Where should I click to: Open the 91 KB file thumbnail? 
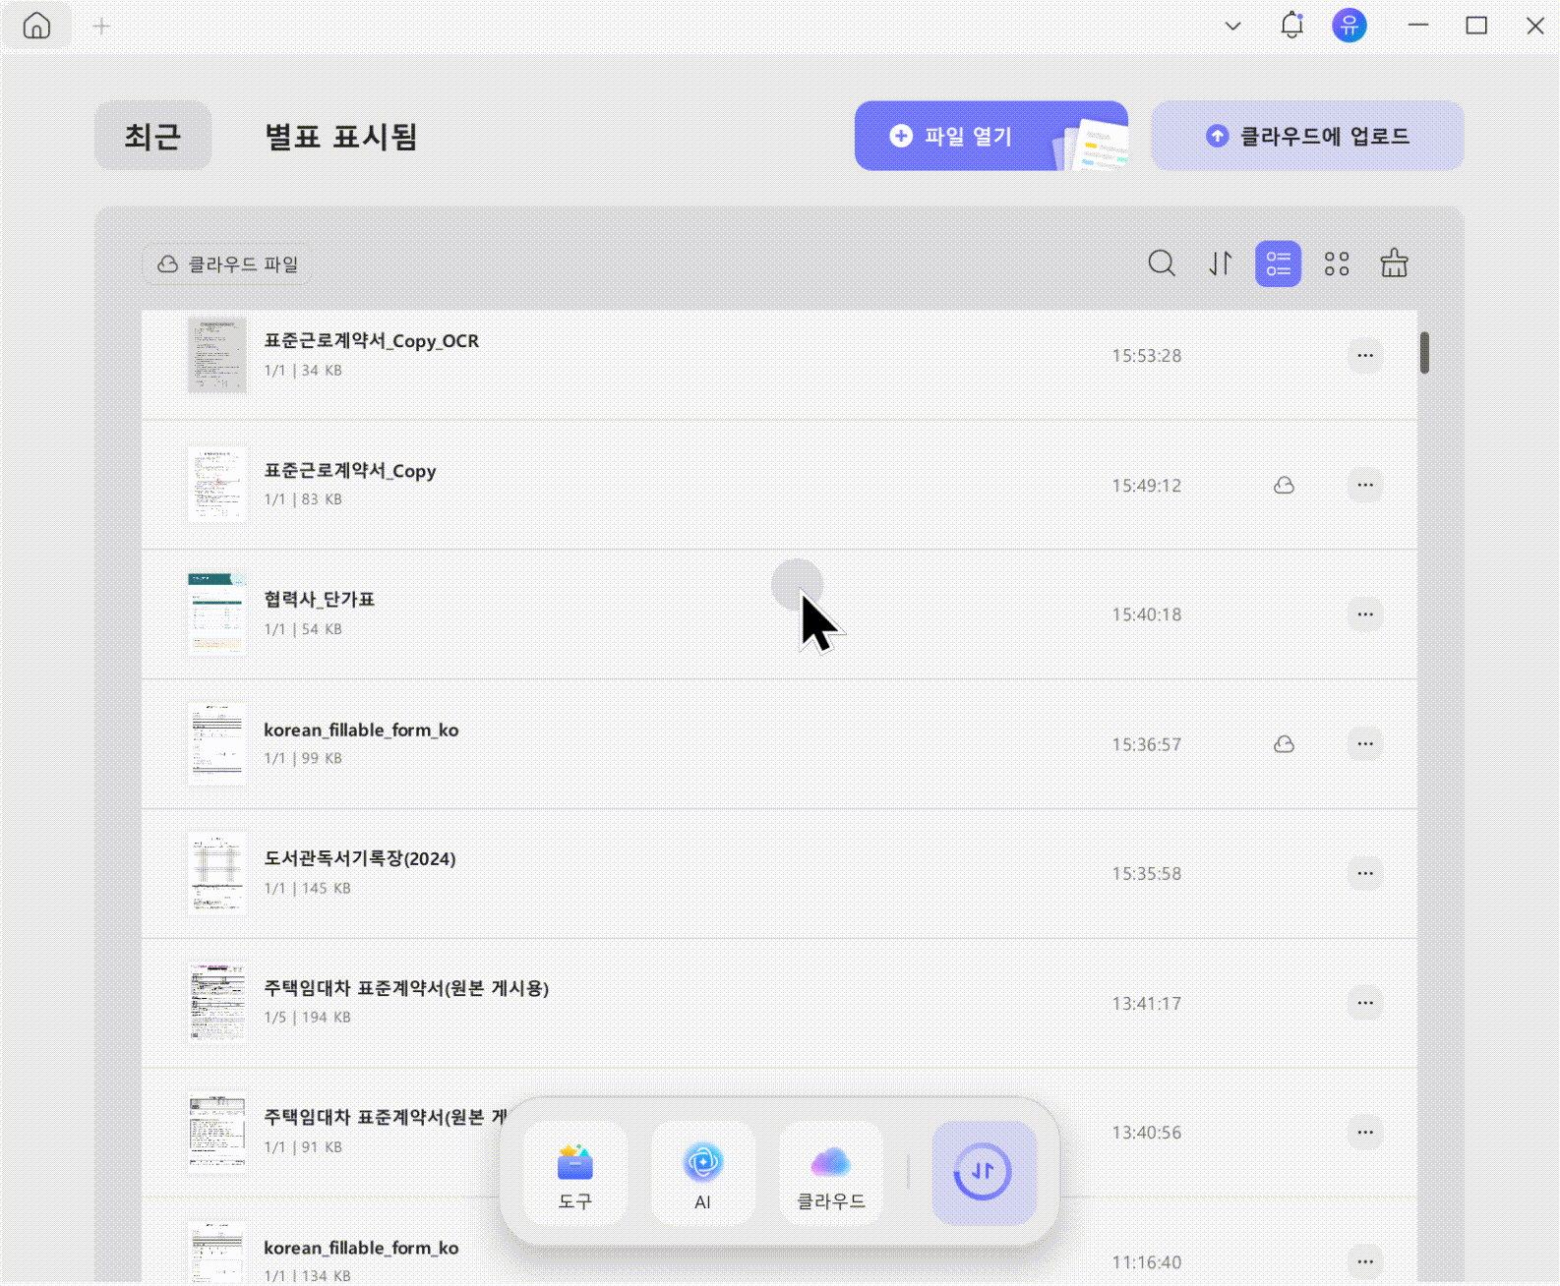pyautogui.click(x=216, y=1133)
